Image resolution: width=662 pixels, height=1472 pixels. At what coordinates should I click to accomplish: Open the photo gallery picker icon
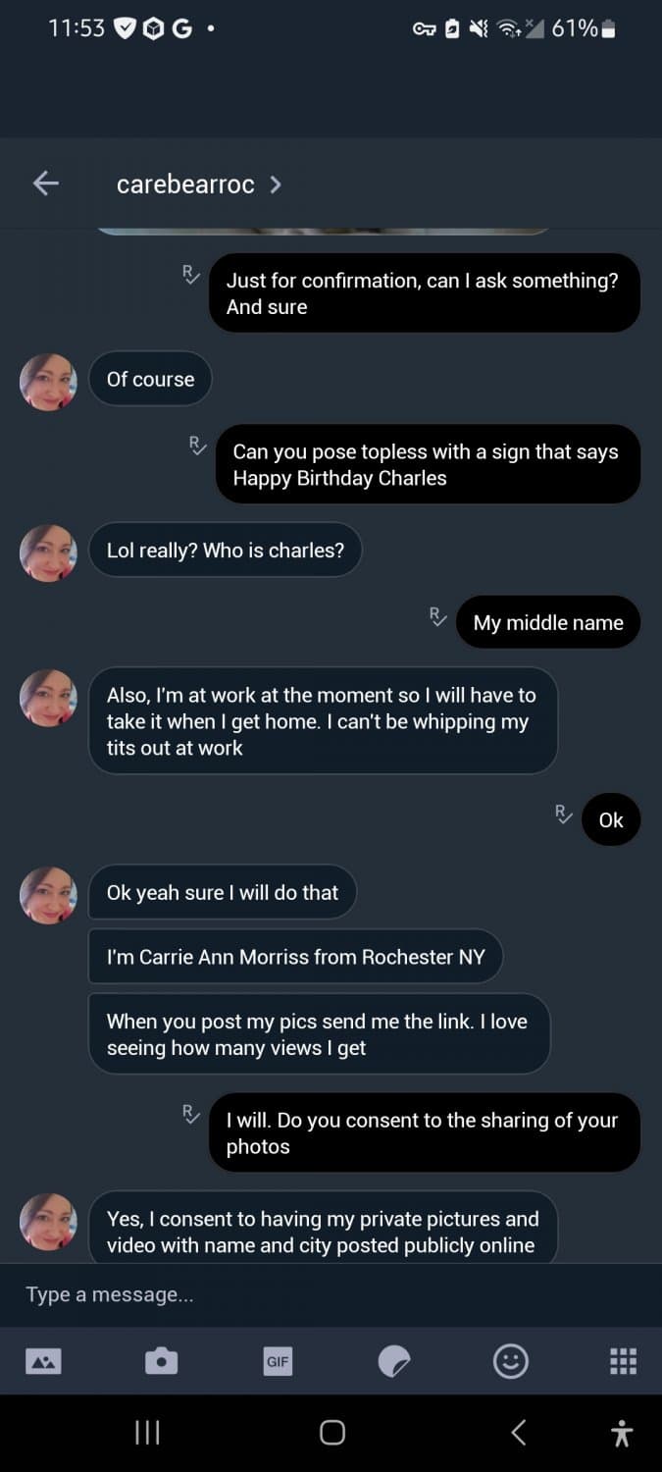pyautogui.click(x=43, y=1361)
